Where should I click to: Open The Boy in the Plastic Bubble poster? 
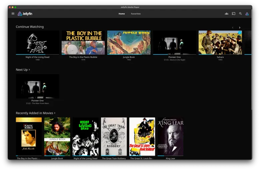click(x=29, y=136)
